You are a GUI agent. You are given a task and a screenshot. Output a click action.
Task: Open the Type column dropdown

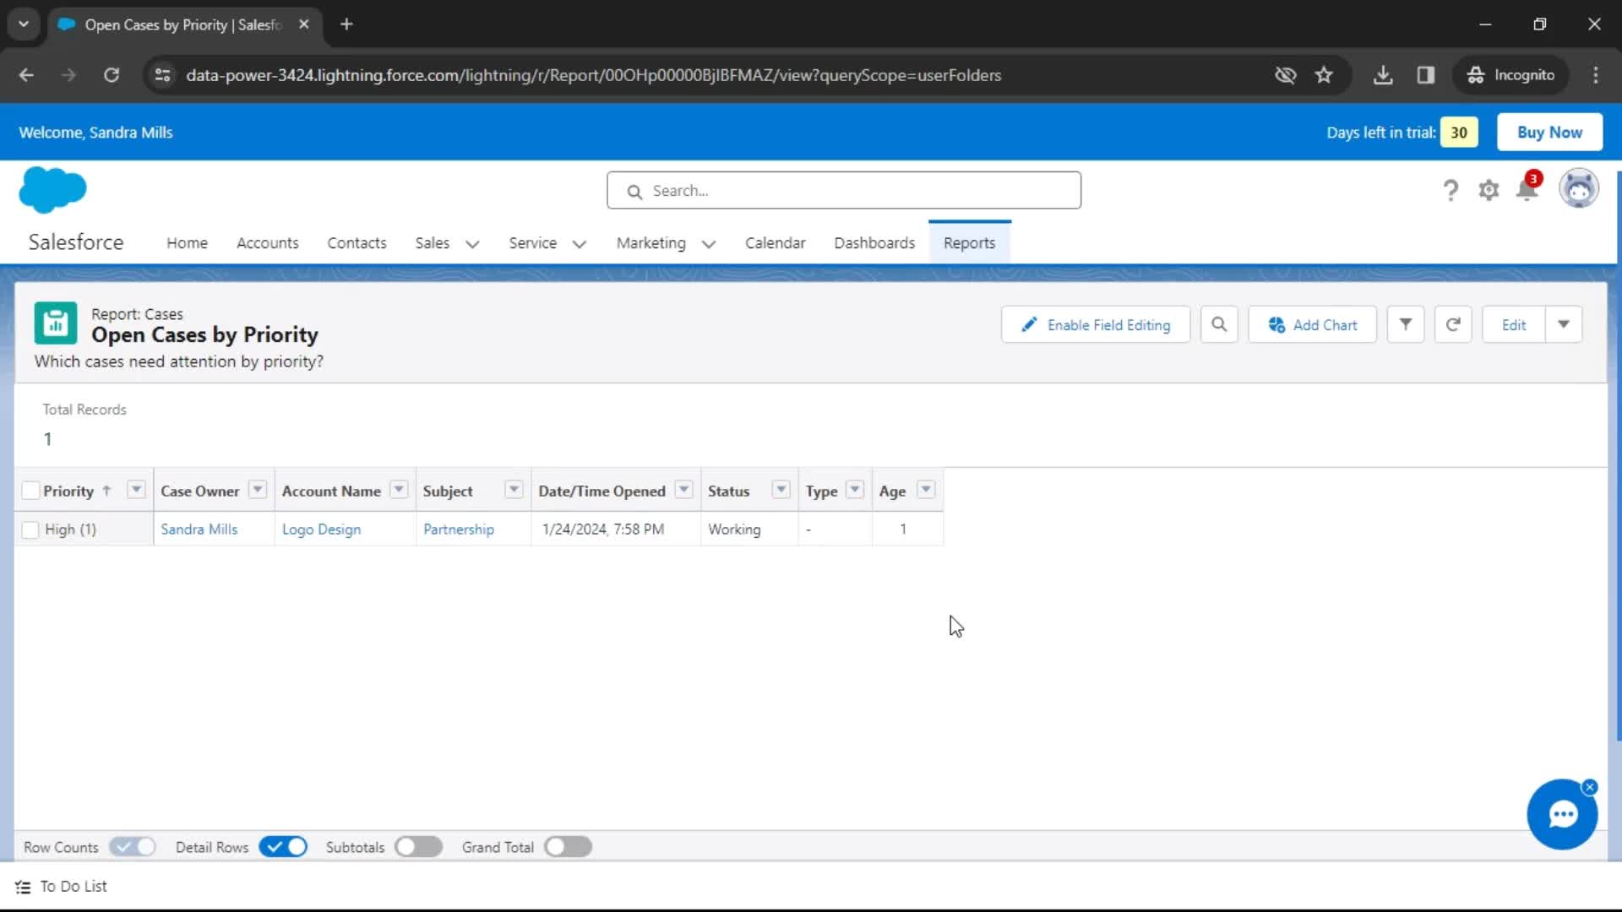[x=855, y=490]
